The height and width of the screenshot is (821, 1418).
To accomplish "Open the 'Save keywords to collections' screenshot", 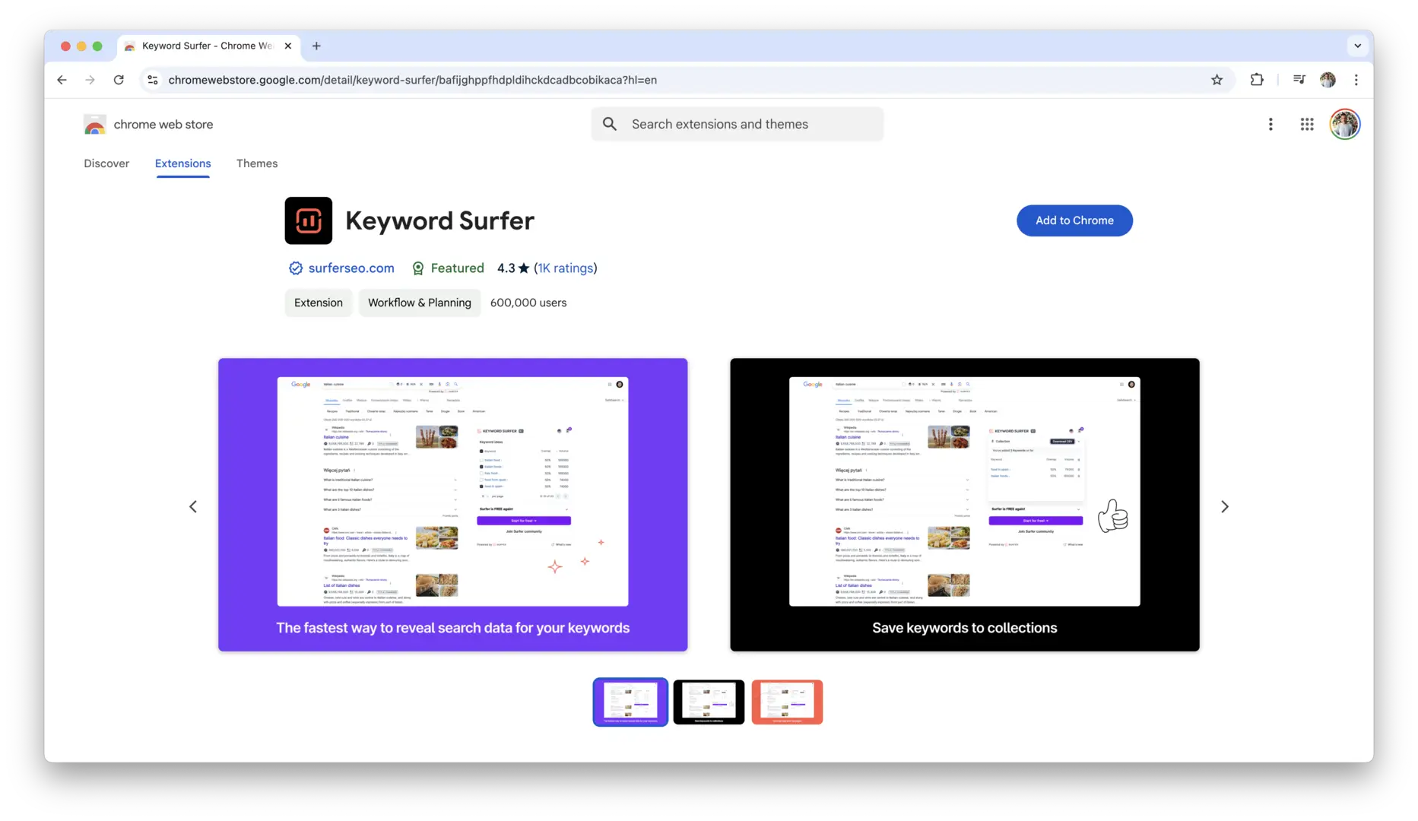I will pyautogui.click(x=965, y=505).
